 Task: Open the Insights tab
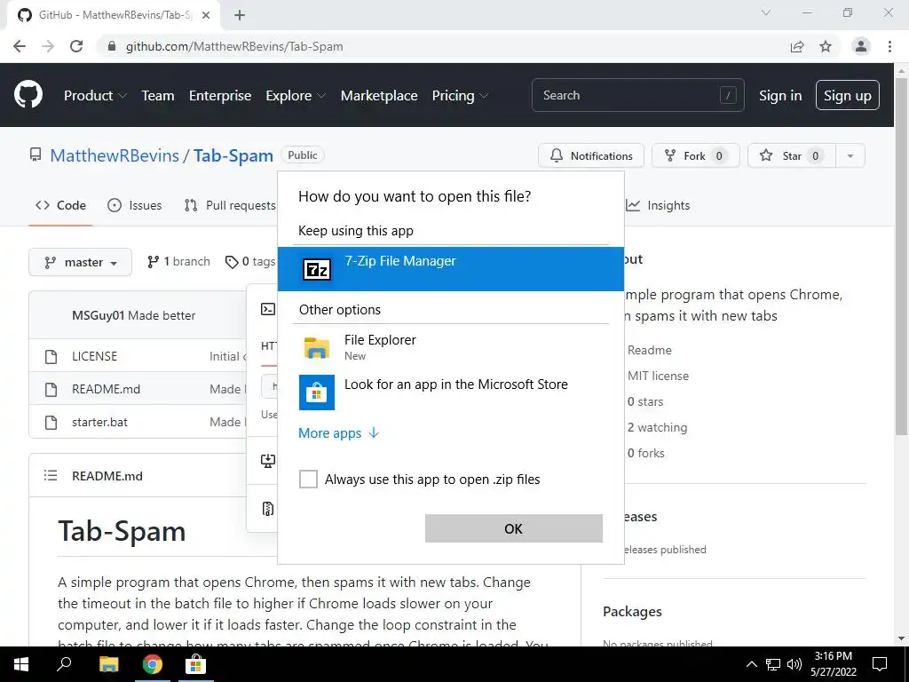658,205
